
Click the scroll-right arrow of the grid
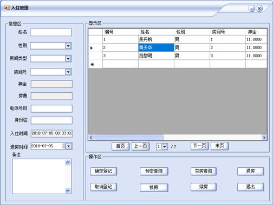pos(264,138)
